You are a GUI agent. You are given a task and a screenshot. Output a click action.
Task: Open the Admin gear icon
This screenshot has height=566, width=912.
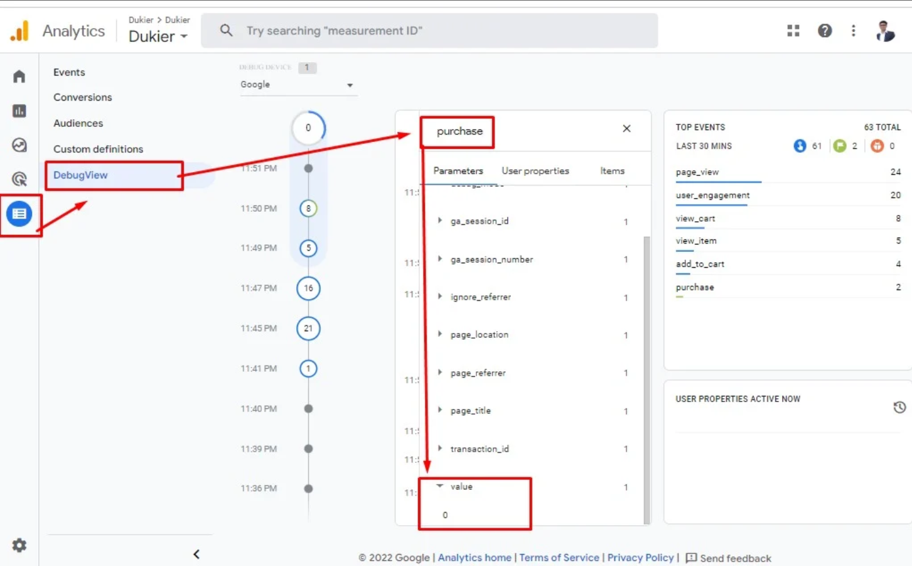tap(19, 545)
